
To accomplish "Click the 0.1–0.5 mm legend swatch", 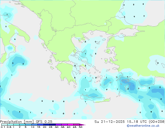I will (4, 125).
